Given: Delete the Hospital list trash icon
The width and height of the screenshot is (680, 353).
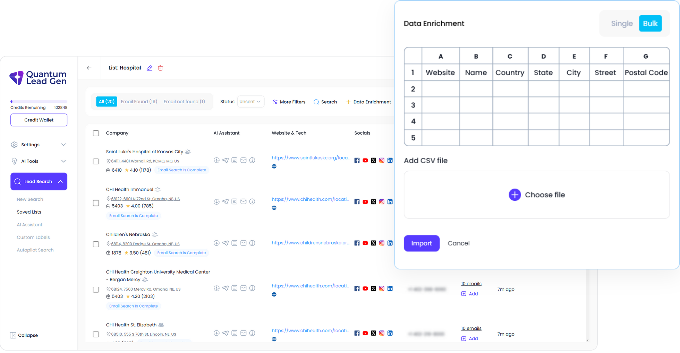Looking at the screenshot, I should [160, 68].
